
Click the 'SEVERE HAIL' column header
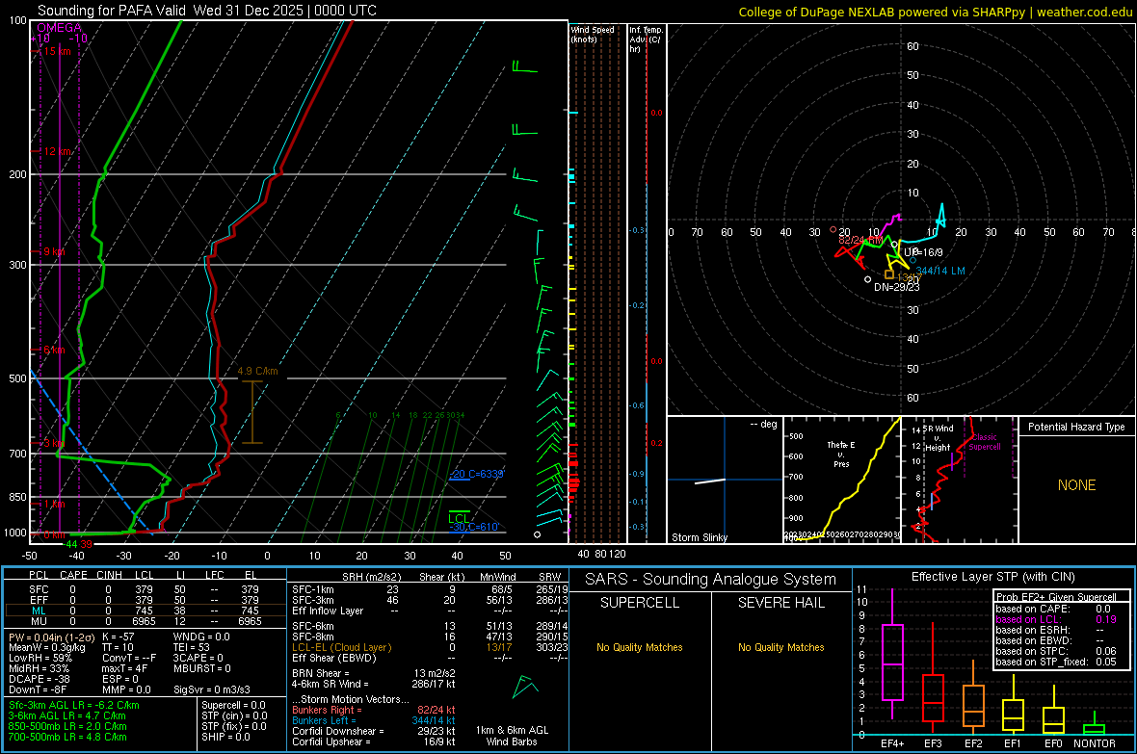coord(780,603)
